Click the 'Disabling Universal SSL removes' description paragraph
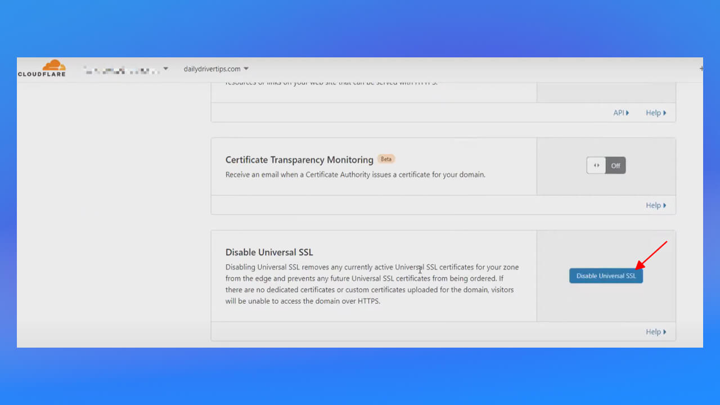720x405 pixels. pos(372,284)
